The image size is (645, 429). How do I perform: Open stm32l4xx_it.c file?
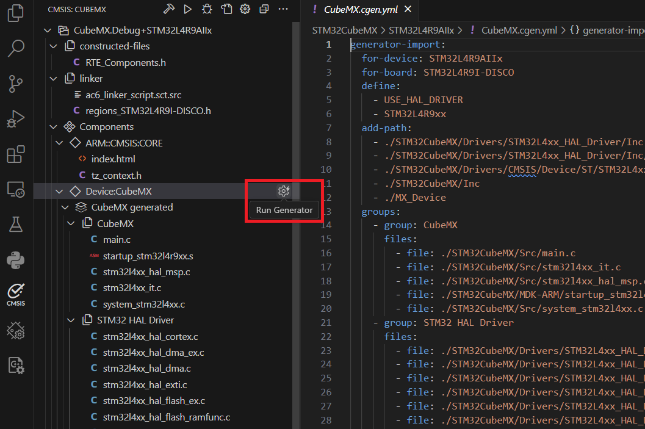pyautogui.click(x=132, y=288)
